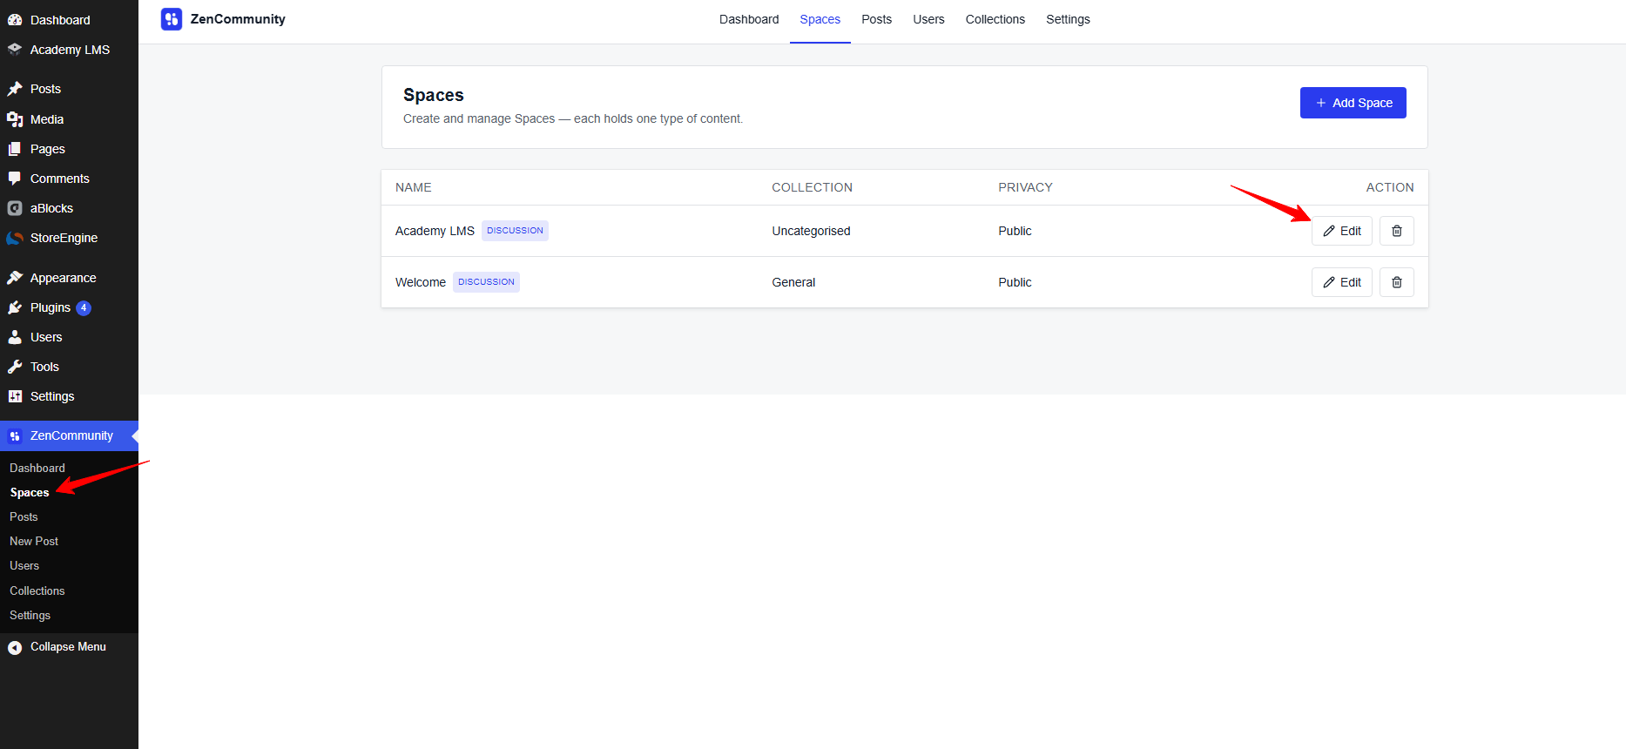The image size is (1626, 749).
Task: Click the Pages icon in sidebar
Action: click(15, 149)
